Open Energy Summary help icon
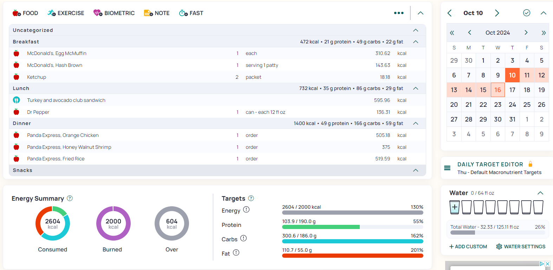This screenshot has height=270, width=553. [70, 198]
